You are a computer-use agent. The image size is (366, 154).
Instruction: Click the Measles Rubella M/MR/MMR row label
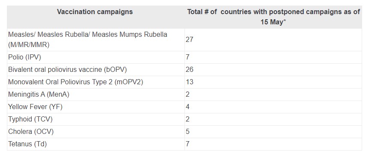(88, 39)
